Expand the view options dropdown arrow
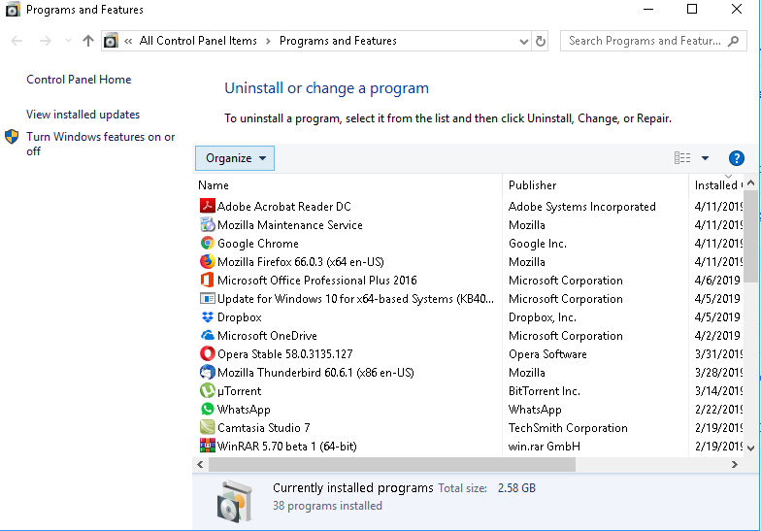The width and height of the screenshot is (761, 531). click(705, 158)
